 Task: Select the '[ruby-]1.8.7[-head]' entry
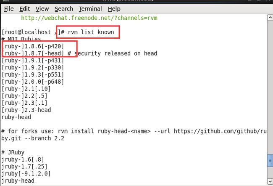tap(33, 53)
